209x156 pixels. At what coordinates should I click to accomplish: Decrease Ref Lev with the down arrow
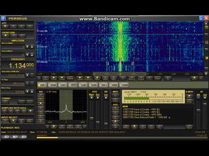27,46
